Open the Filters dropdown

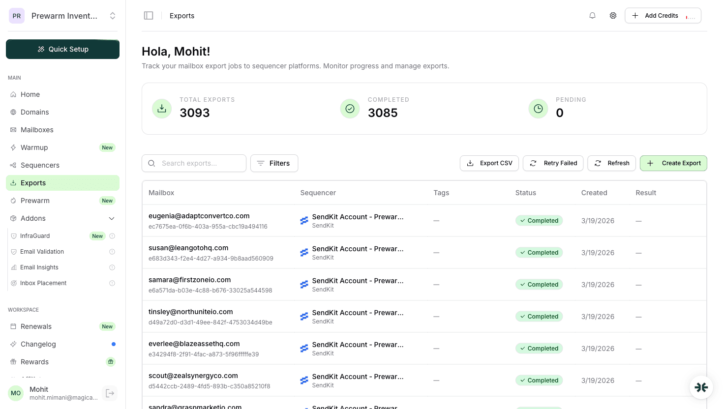coord(274,163)
